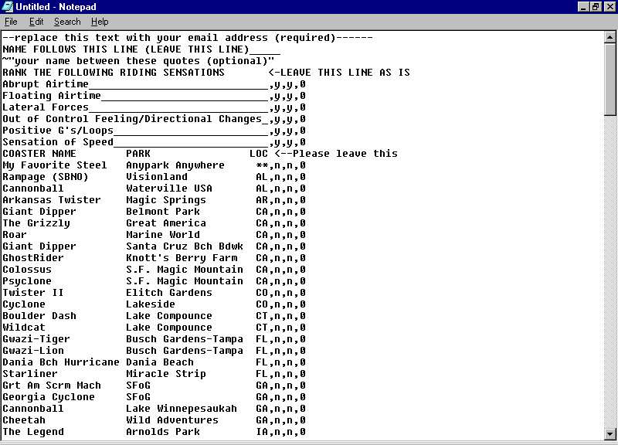
Task: Restore down the Notepad window
Action: tap(596, 7)
